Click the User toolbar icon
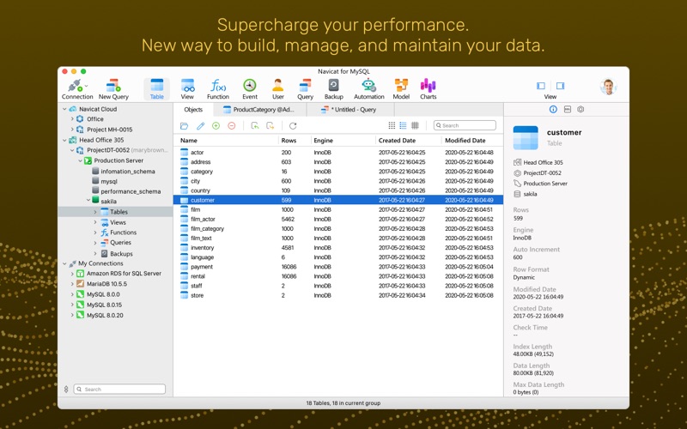This screenshot has width=687, height=429. [277, 89]
